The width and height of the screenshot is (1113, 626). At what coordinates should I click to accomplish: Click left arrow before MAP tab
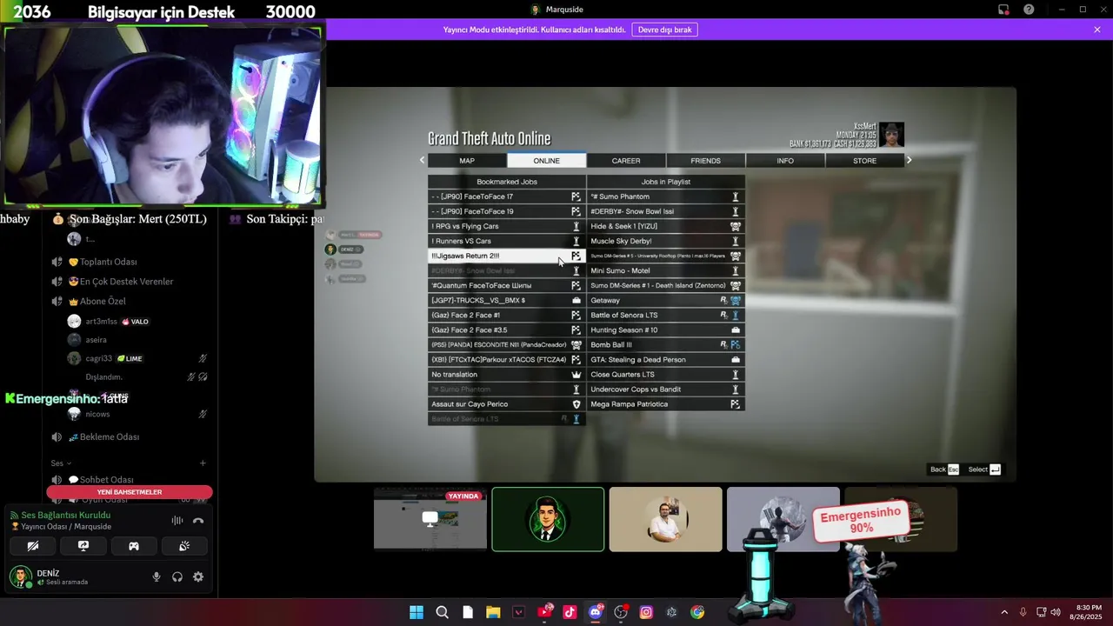click(x=423, y=160)
